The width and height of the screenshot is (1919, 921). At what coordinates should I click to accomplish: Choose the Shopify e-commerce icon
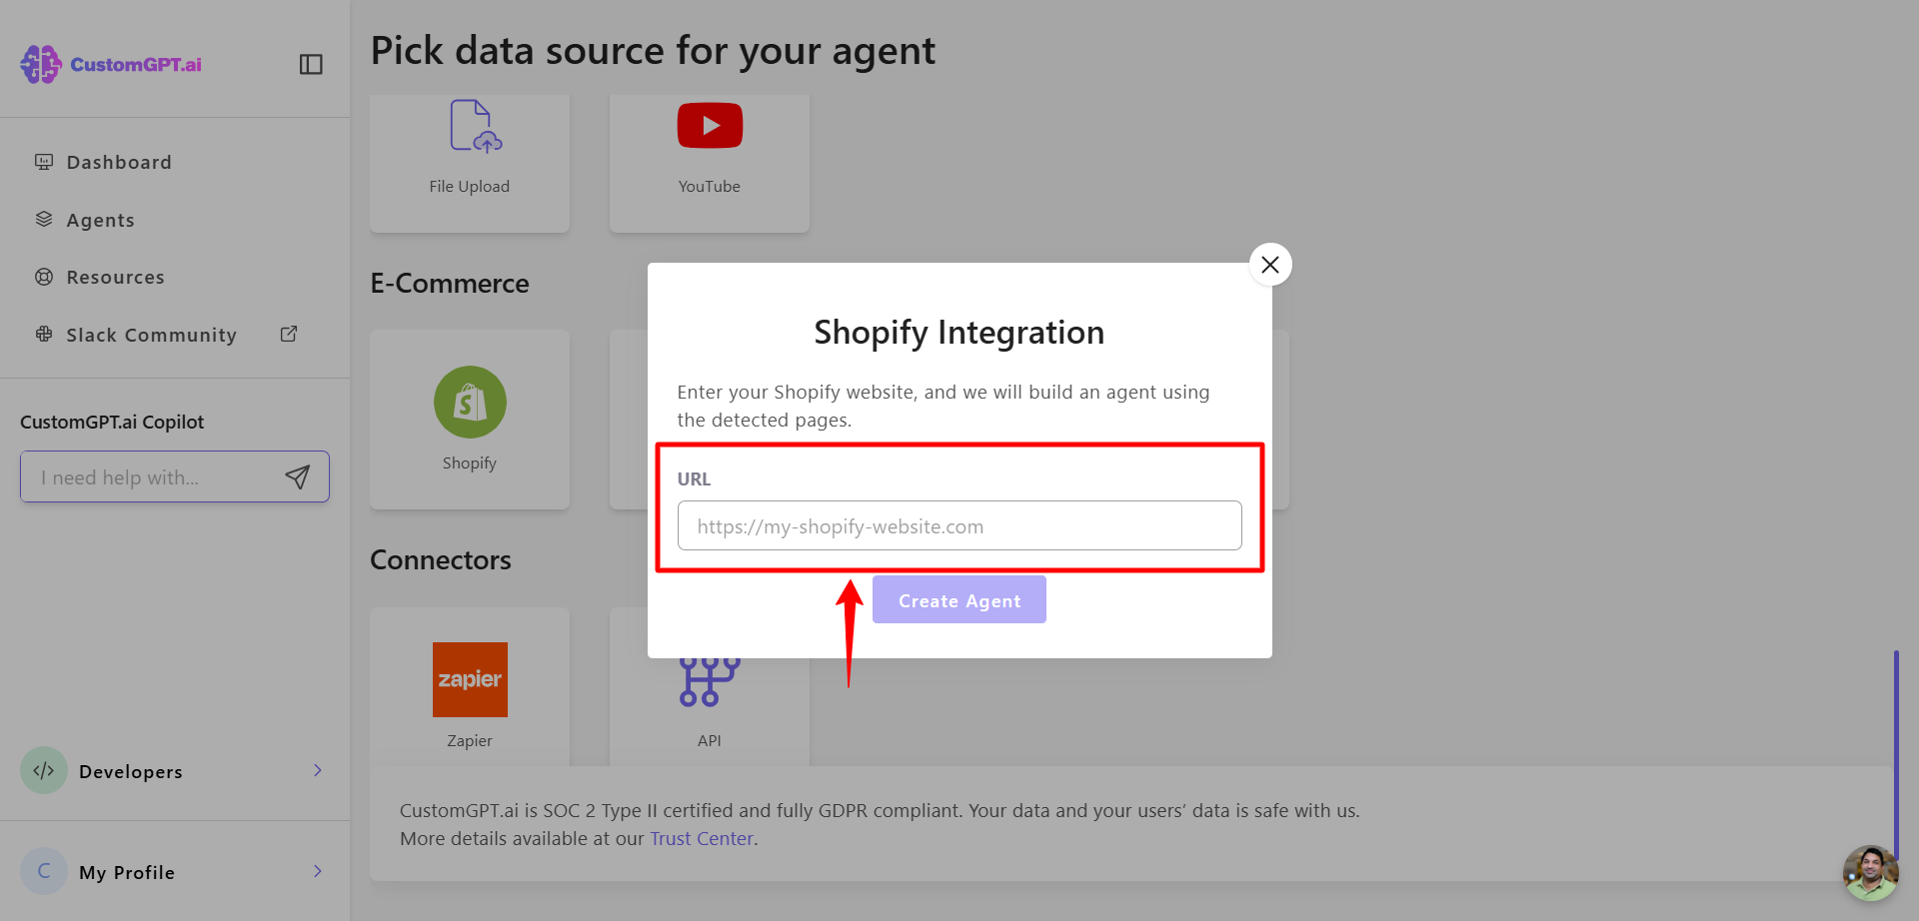click(x=470, y=402)
